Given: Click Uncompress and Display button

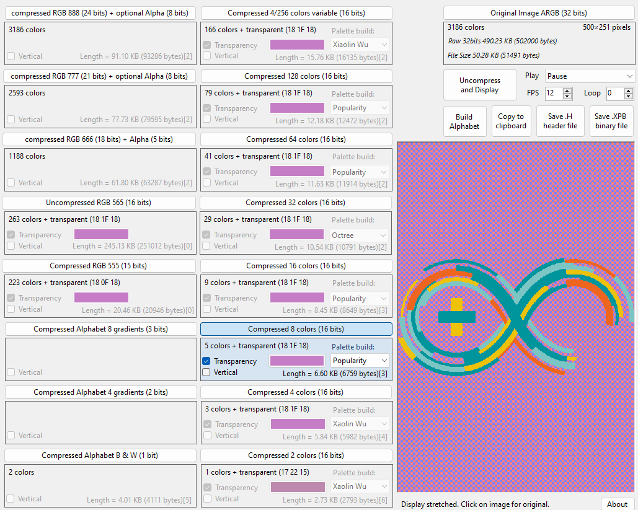Looking at the screenshot, I should (480, 85).
